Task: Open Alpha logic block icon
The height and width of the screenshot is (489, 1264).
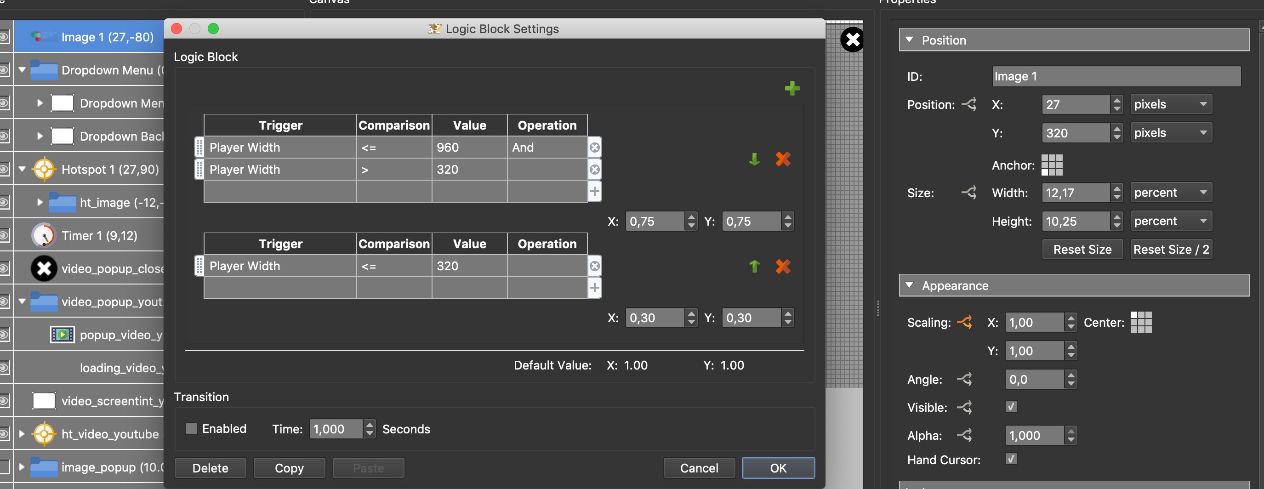Action: pos(964,435)
